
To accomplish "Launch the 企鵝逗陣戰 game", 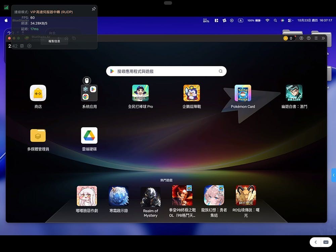I will (x=192, y=93).
